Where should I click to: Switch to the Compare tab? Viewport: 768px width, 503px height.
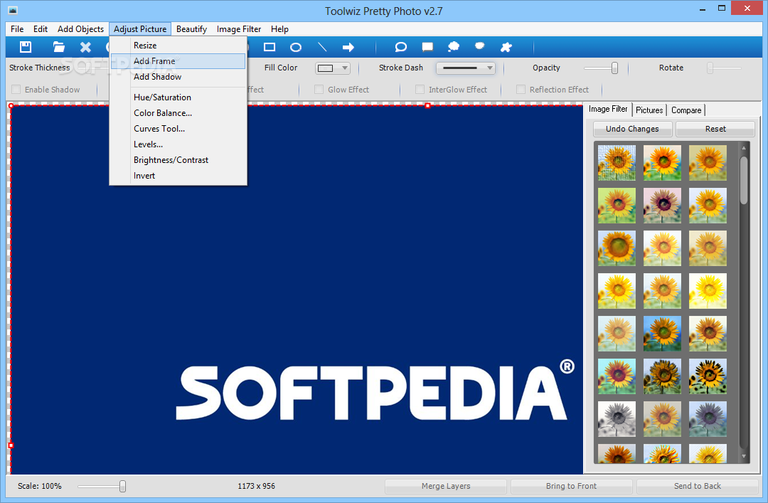[x=686, y=110]
